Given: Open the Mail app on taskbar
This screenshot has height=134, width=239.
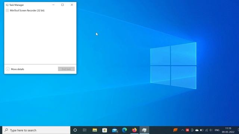Looking at the screenshot, I should [x=115, y=130].
